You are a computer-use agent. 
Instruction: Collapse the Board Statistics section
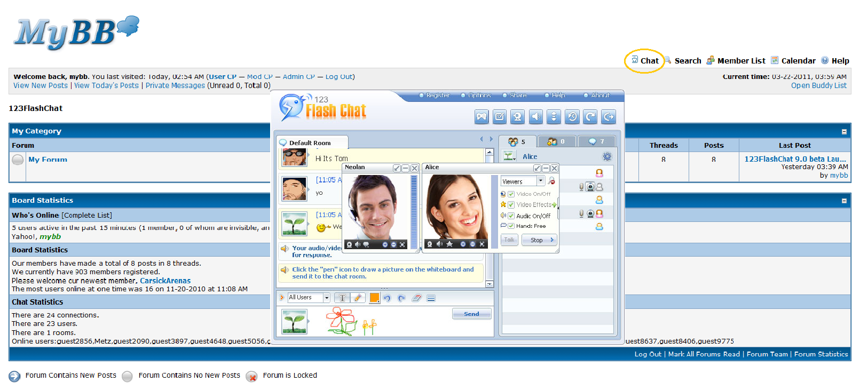pos(844,201)
